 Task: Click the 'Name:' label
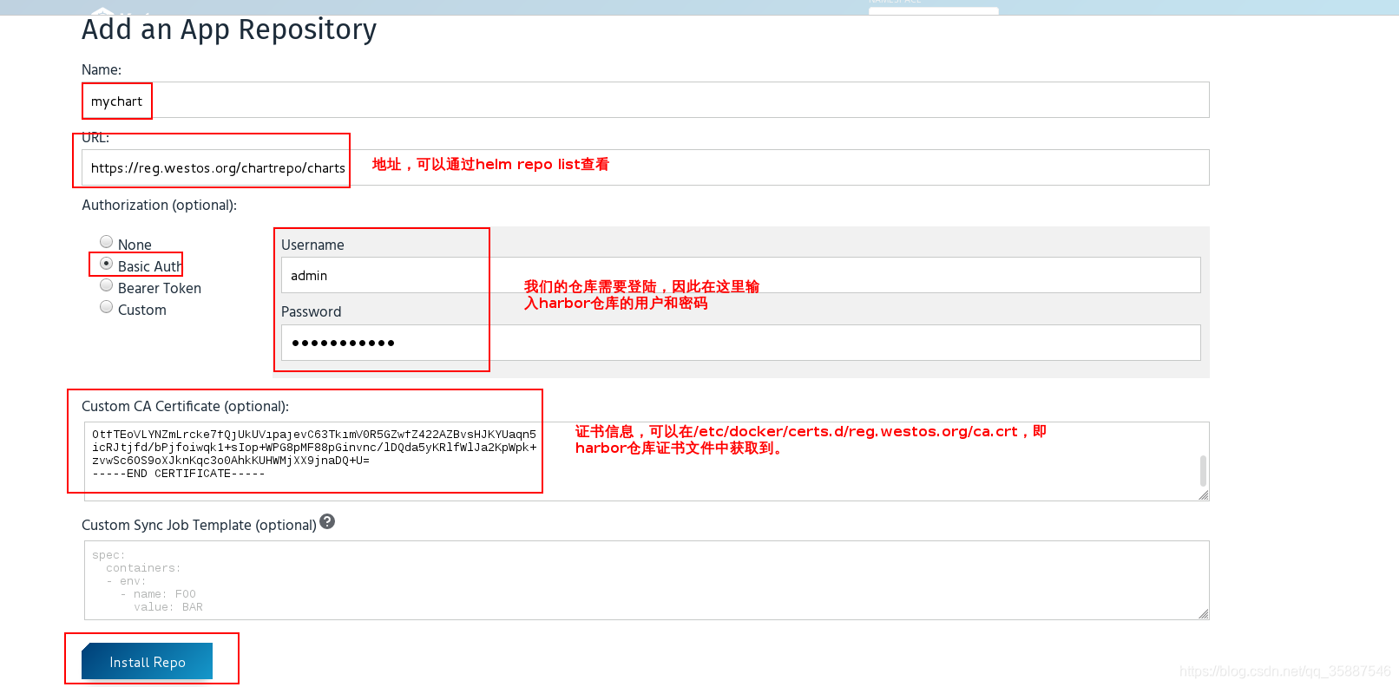[102, 70]
